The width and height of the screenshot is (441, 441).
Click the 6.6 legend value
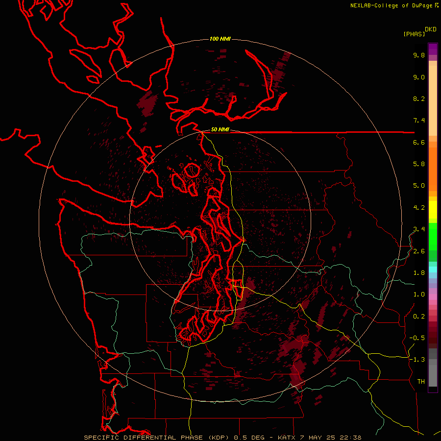(x=419, y=142)
